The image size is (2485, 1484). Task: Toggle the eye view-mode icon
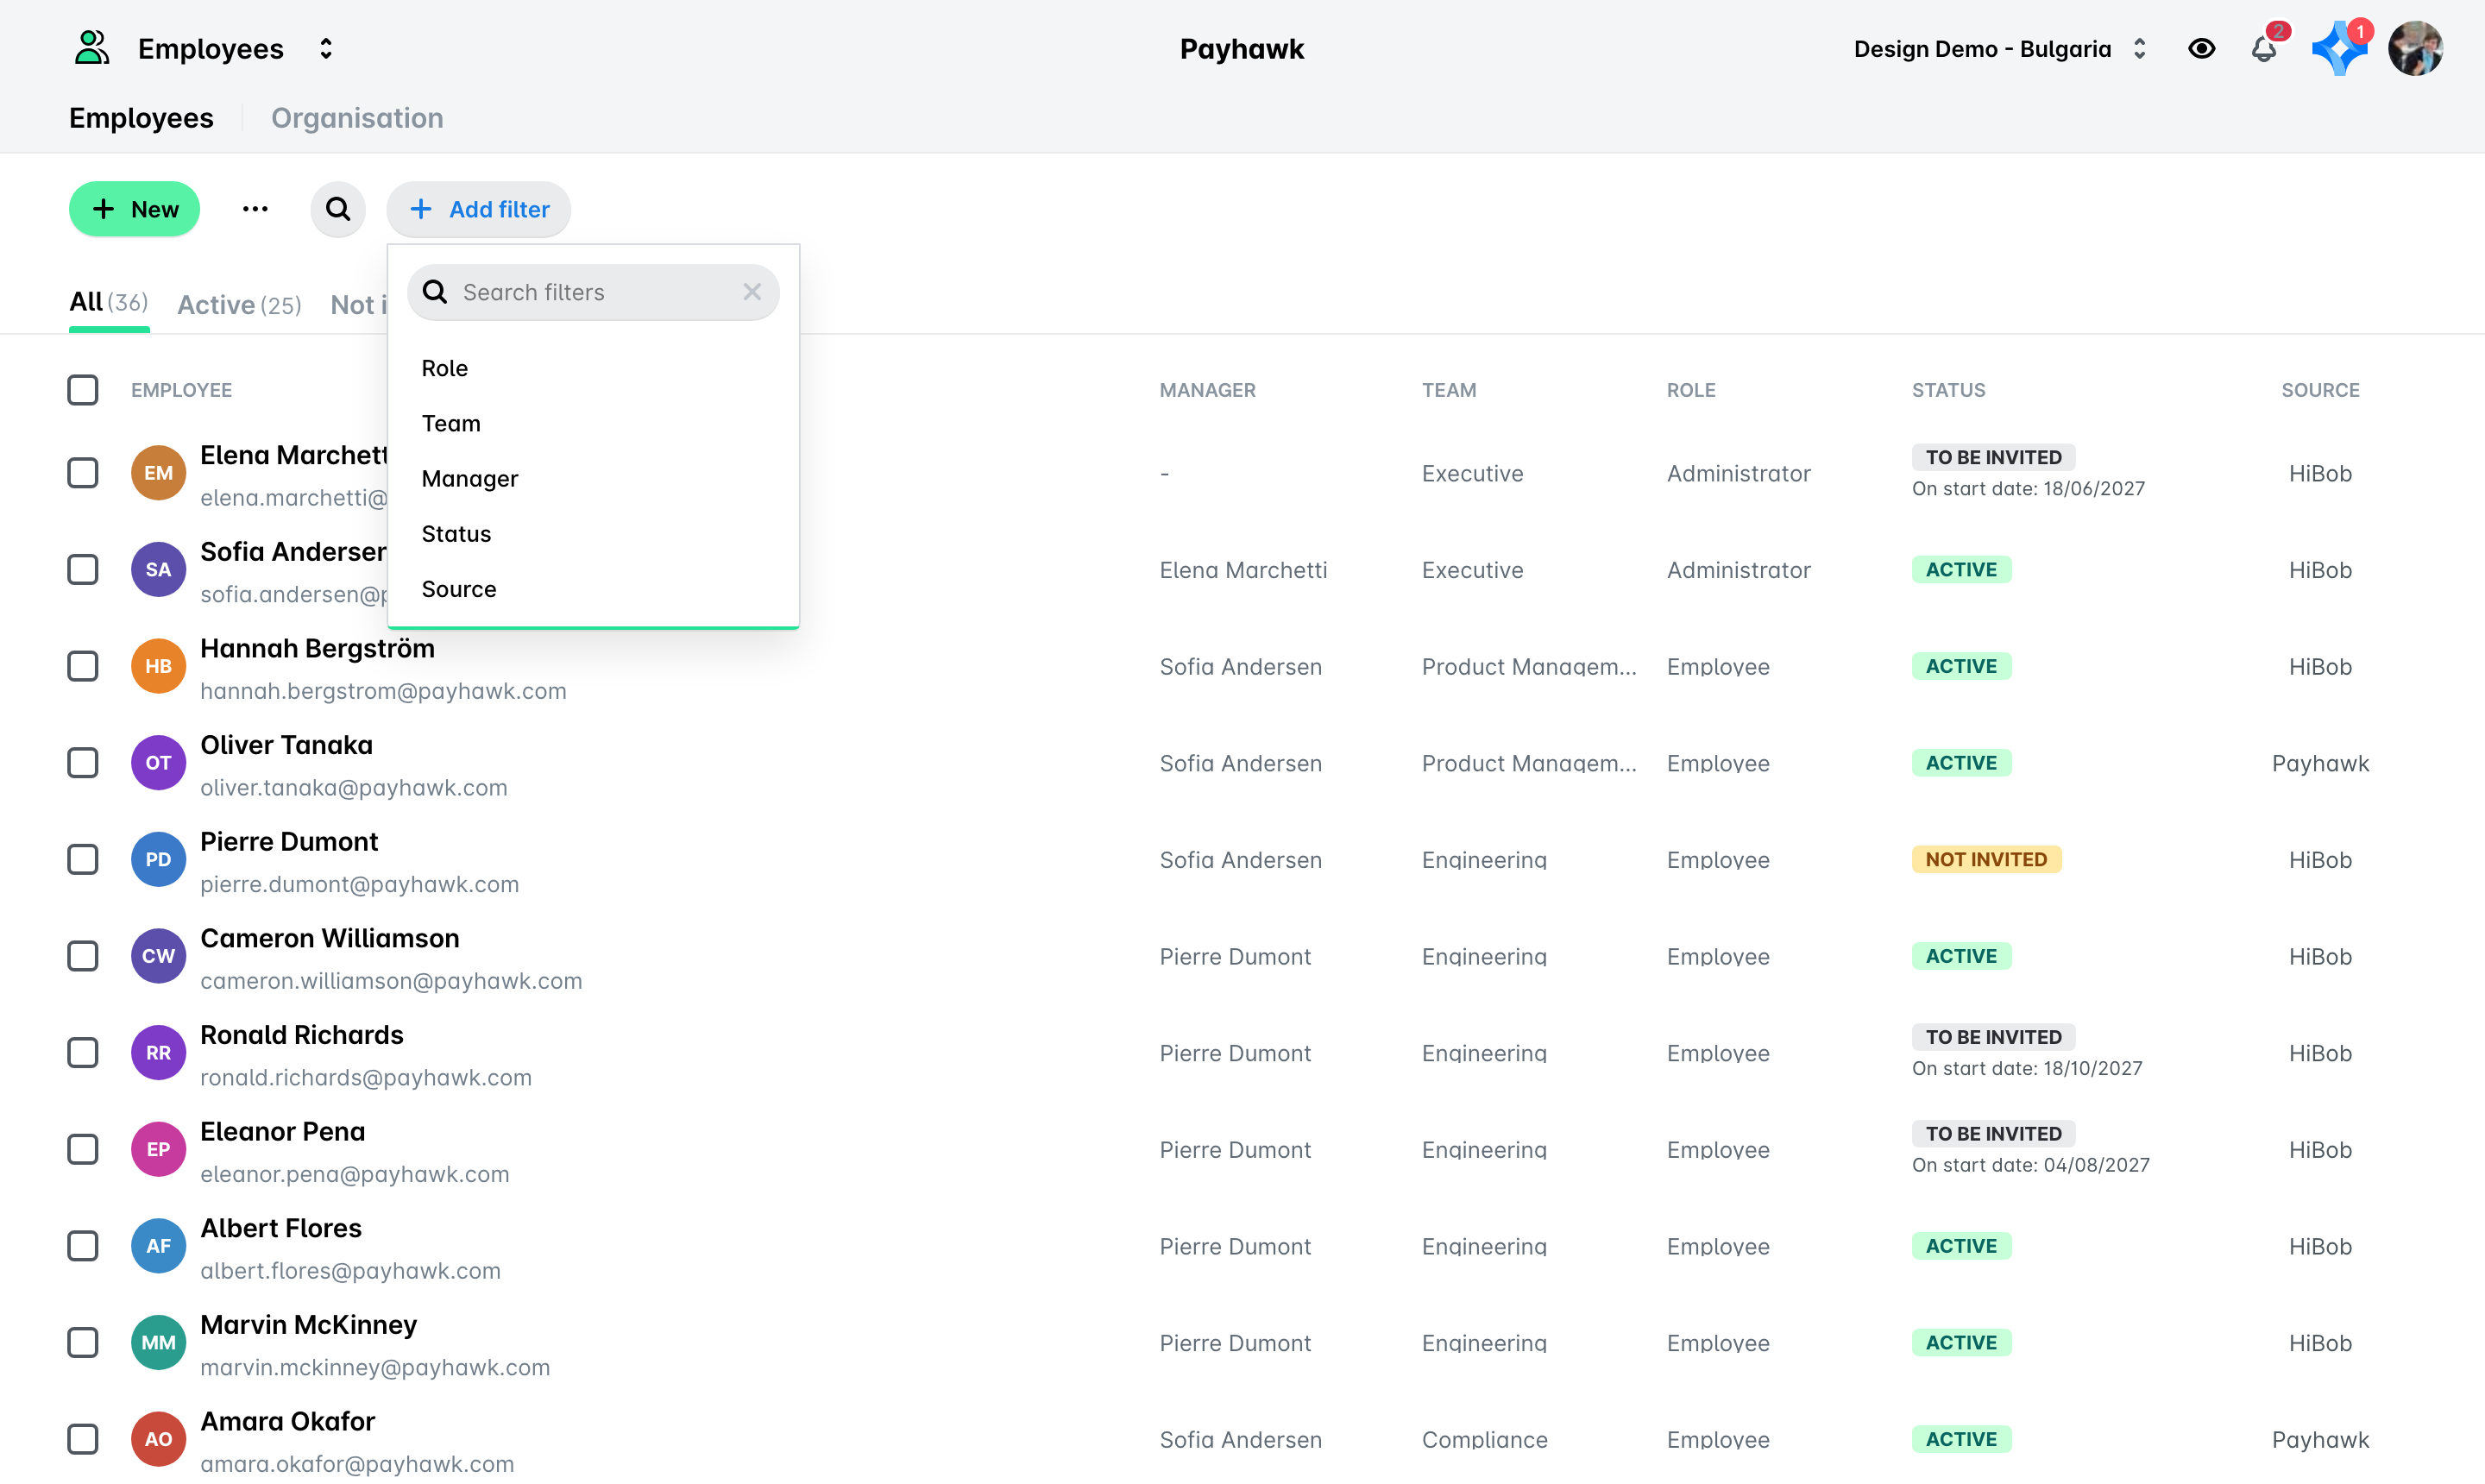pyautogui.click(x=2201, y=48)
